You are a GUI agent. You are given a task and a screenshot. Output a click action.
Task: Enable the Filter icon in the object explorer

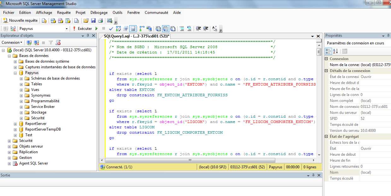click(x=50, y=42)
